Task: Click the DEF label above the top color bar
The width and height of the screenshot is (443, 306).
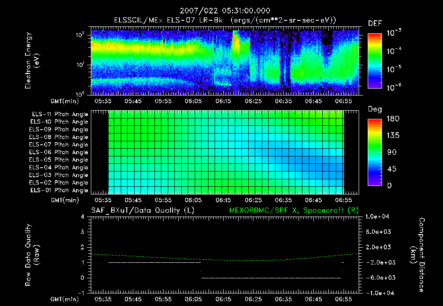Action: [375, 23]
